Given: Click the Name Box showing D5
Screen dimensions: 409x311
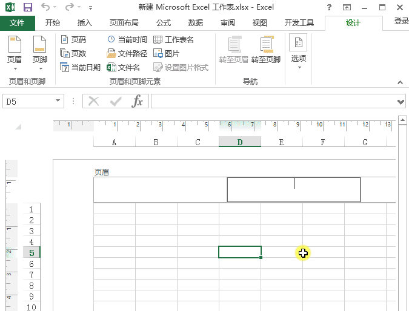Looking at the screenshot, I should (28, 101).
